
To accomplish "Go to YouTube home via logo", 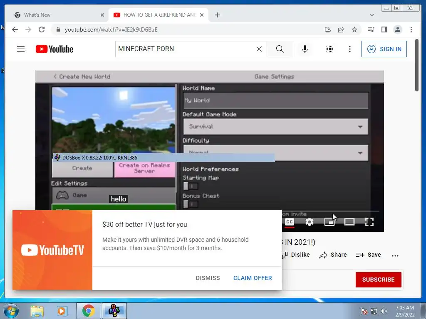I will tap(54, 49).
